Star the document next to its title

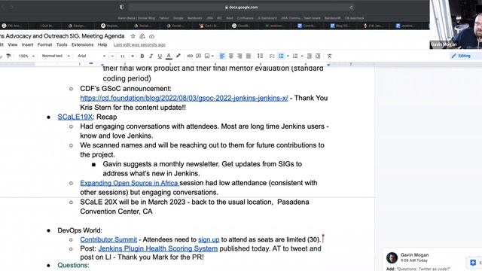click(133, 36)
